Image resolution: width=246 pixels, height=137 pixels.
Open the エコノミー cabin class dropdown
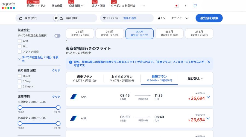pos(180,18)
